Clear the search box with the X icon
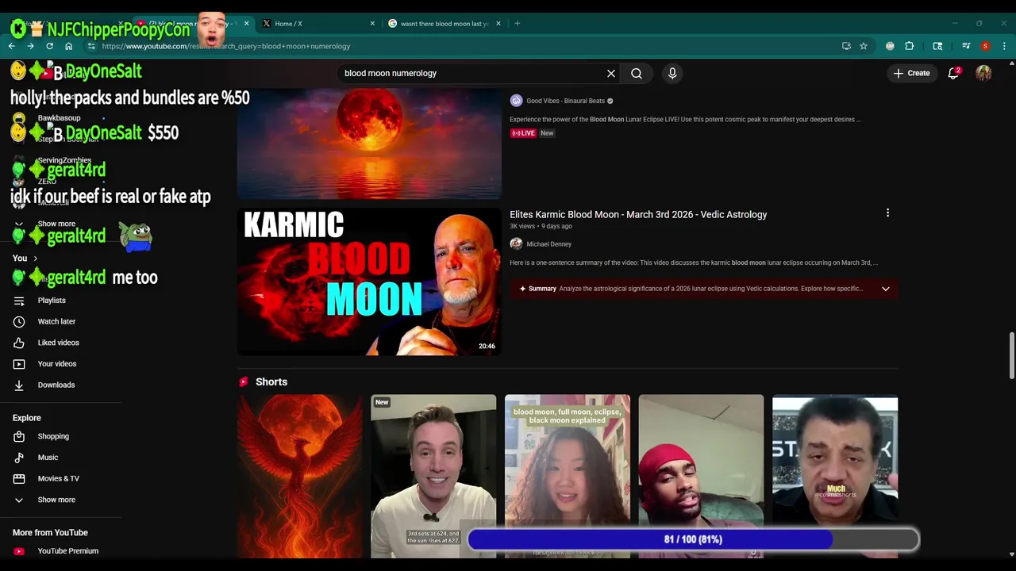Viewport: 1016px width, 571px height. 611,73
